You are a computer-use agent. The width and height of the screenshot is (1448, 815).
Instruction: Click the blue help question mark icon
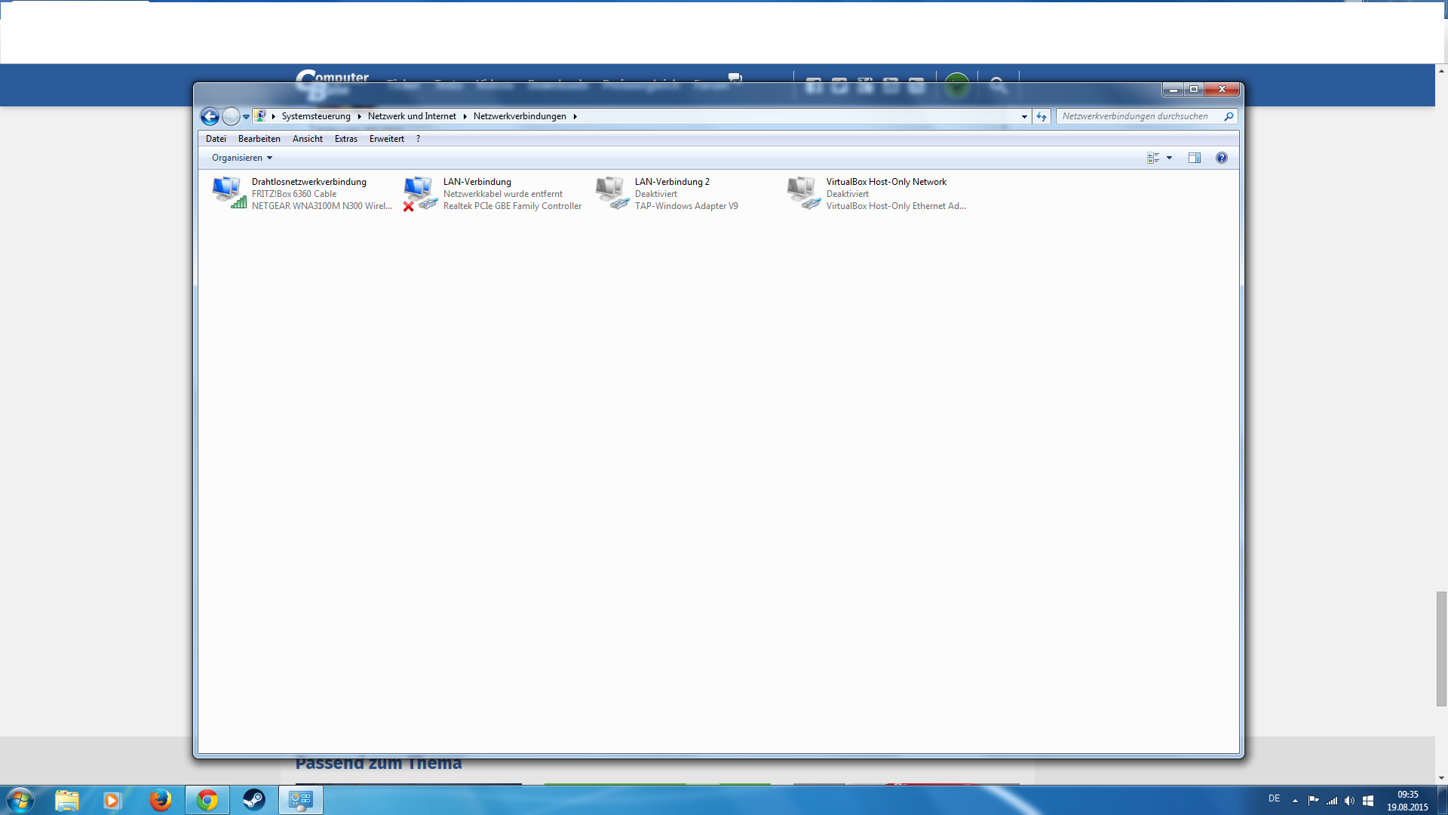click(1221, 158)
